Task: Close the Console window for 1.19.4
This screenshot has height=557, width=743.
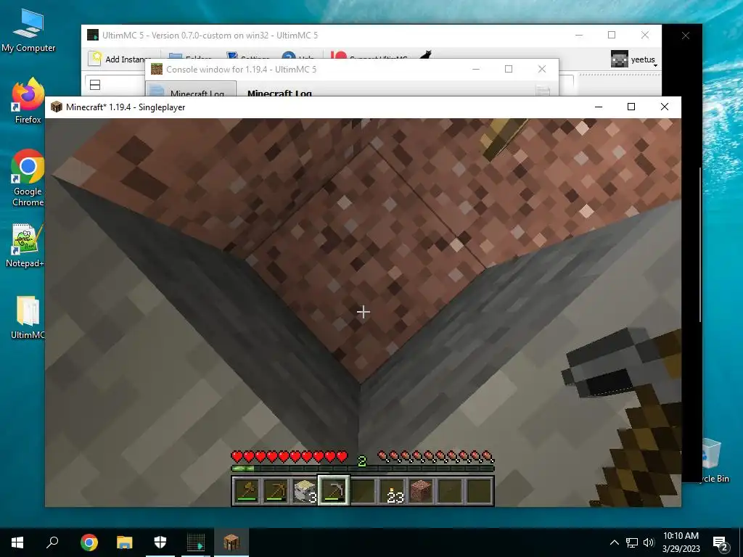Action: click(542, 69)
